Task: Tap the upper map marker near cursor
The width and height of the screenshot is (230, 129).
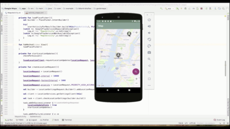Action: click(x=129, y=34)
